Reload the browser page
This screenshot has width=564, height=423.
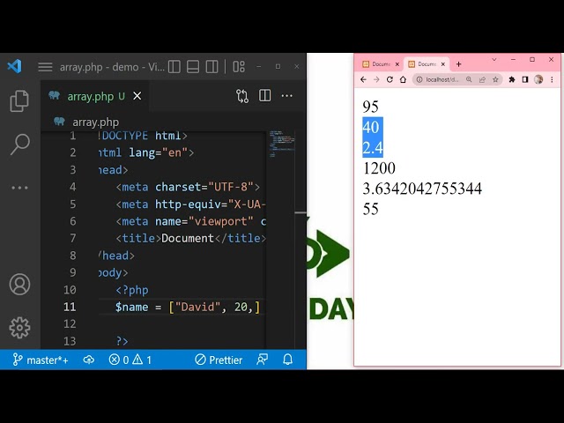[390, 79]
